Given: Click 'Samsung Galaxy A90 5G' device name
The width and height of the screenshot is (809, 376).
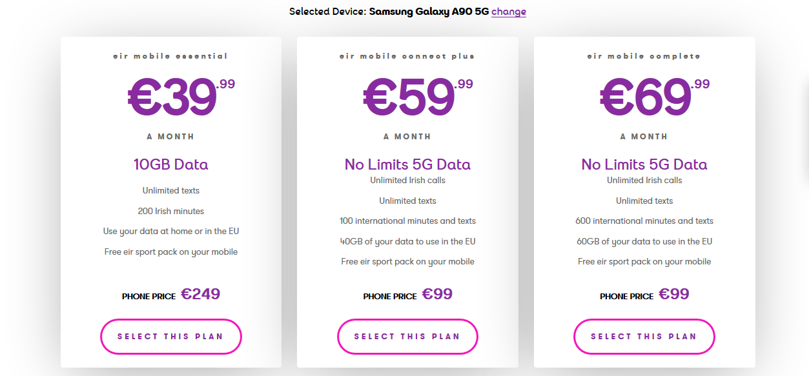Looking at the screenshot, I should click(429, 12).
